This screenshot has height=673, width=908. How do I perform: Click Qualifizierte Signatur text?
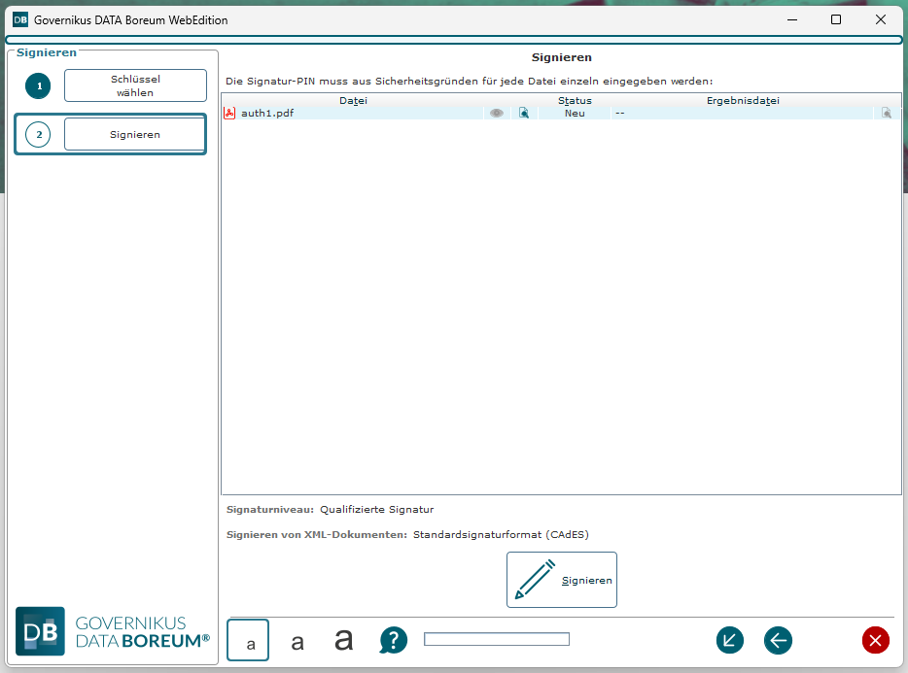[x=377, y=510]
